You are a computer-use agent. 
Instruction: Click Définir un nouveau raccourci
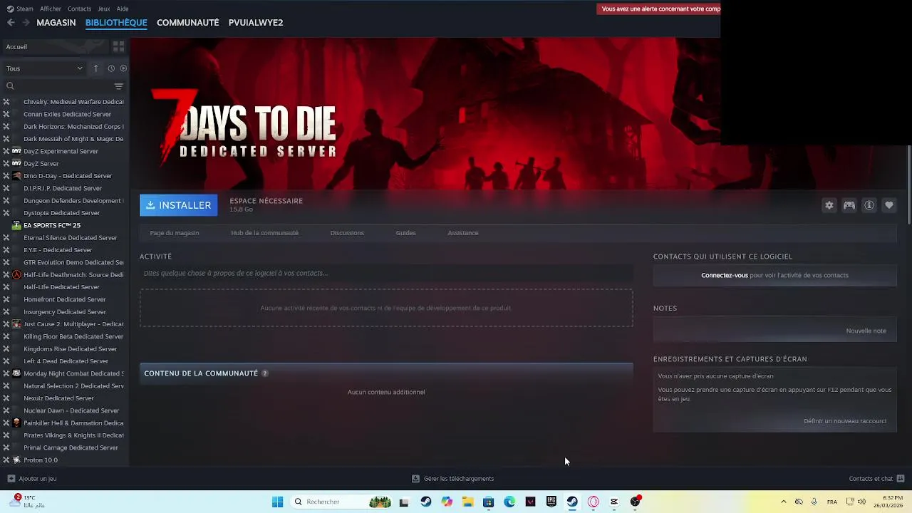tap(845, 421)
